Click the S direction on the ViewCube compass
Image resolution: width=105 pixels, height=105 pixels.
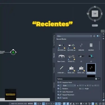coord(95,21)
